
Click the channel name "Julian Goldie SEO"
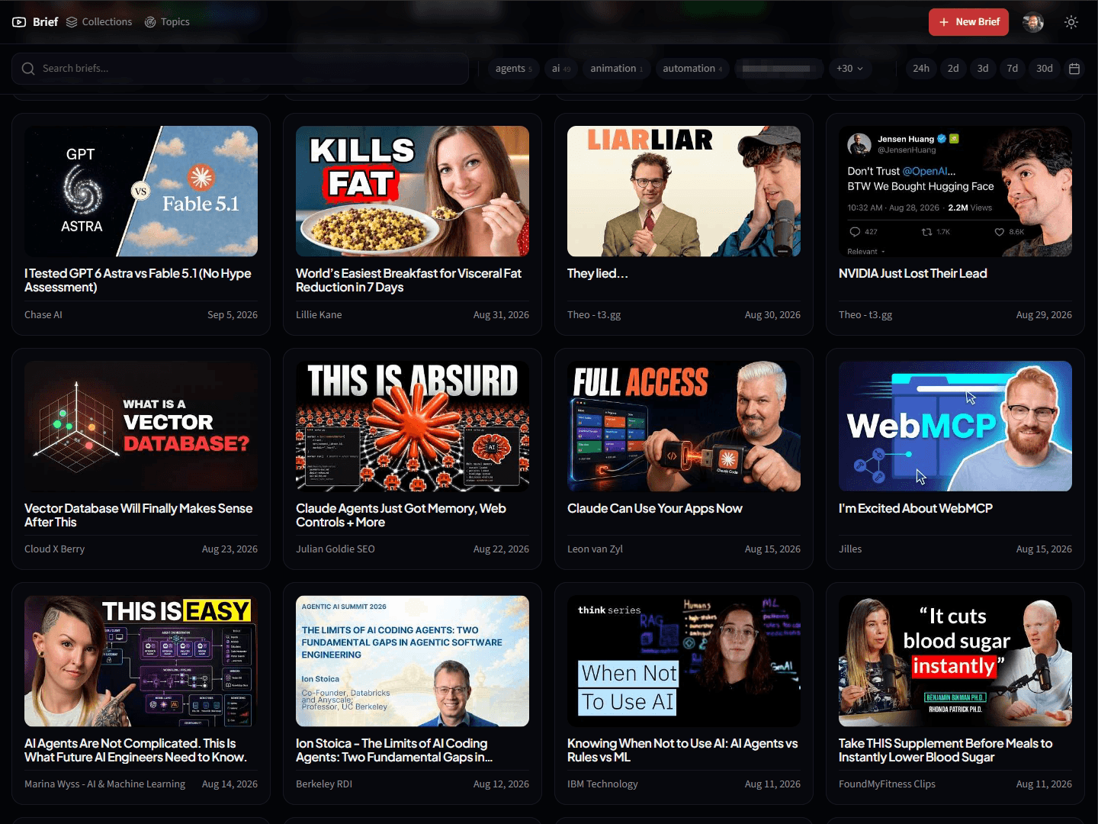(x=335, y=549)
